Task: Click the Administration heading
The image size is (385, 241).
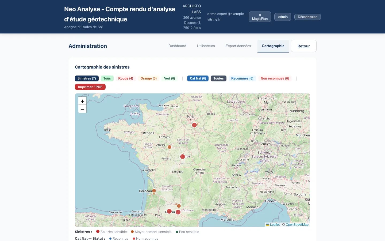Action: pyautogui.click(x=88, y=46)
